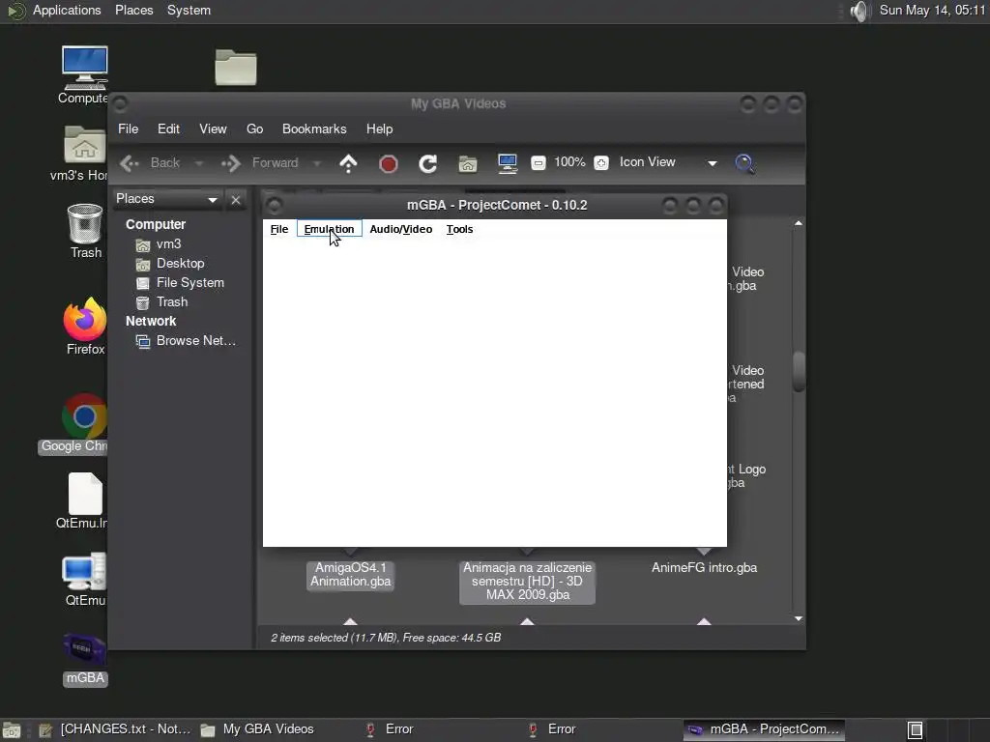This screenshot has height=742, width=990.
Task: Open the Audio/Video menu in mGBA
Action: click(401, 229)
